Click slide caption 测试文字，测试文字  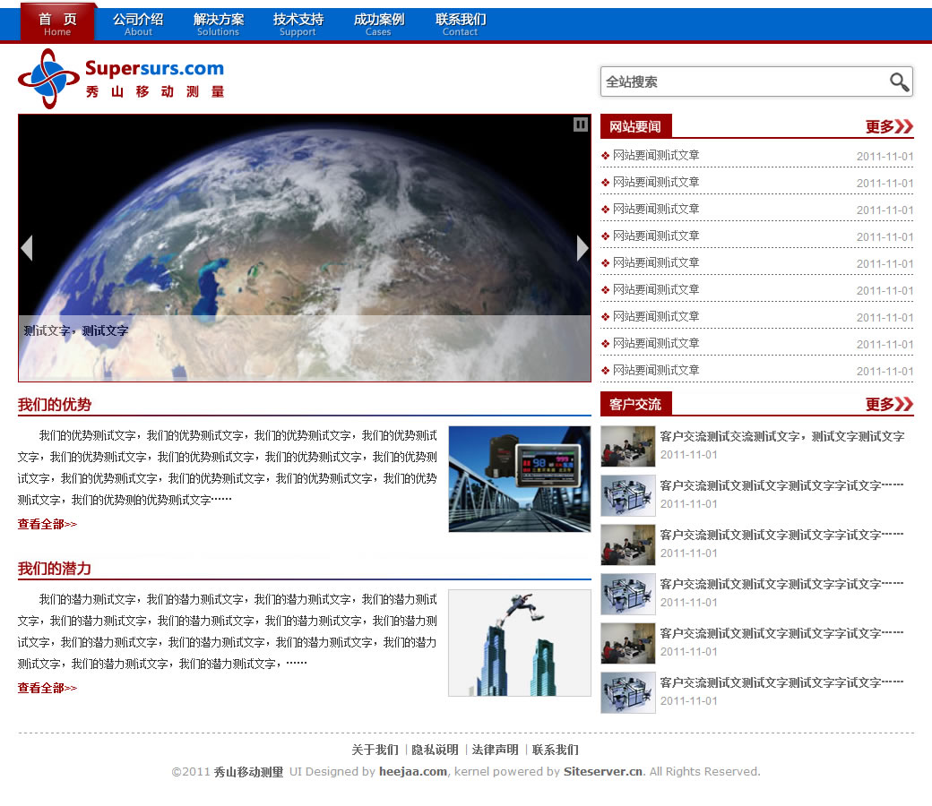point(76,330)
